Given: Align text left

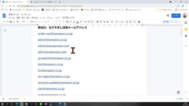Looking at the screenshot, I should [98, 22].
